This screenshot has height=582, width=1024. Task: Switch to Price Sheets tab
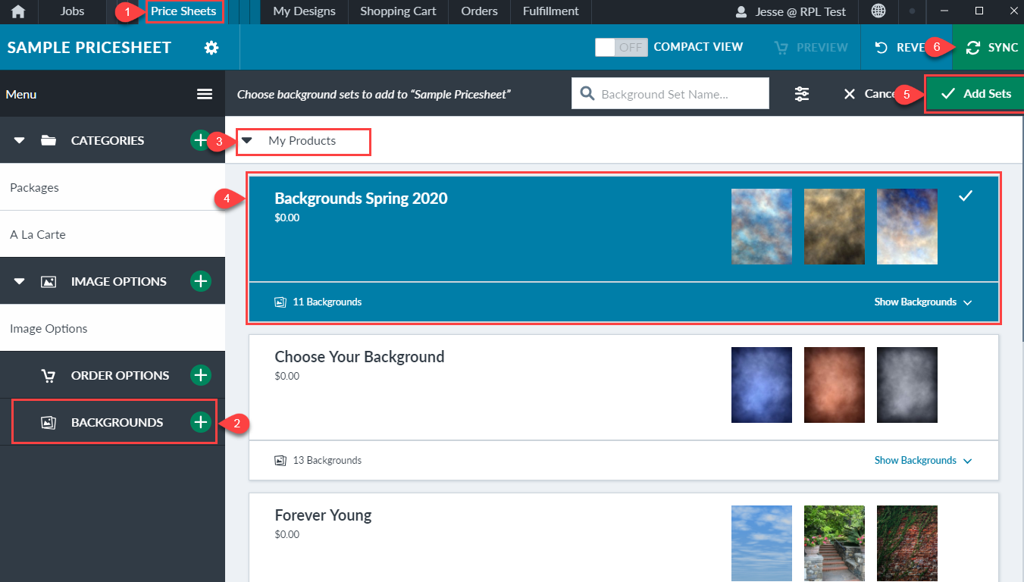click(183, 11)
